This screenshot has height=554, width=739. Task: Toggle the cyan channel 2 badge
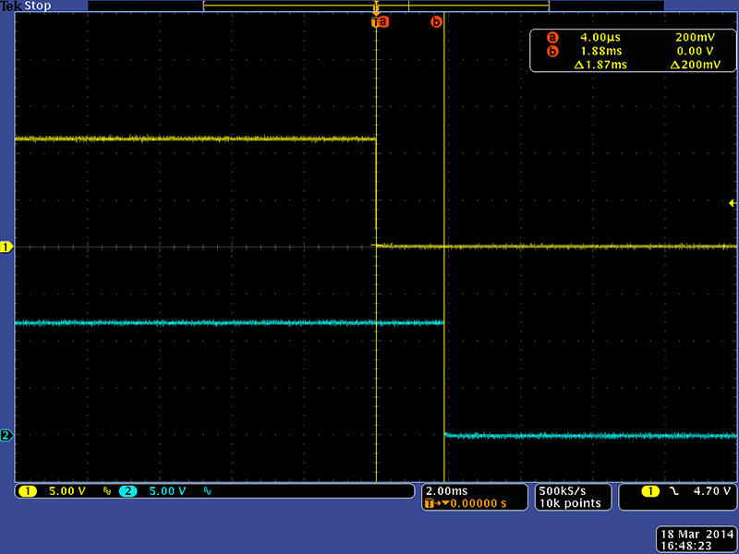coord(128,491)
